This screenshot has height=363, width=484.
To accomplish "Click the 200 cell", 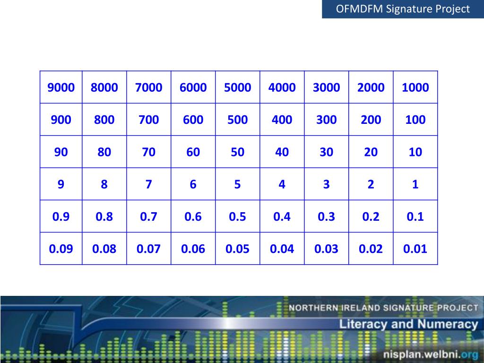I will click(x=371, y=120).
